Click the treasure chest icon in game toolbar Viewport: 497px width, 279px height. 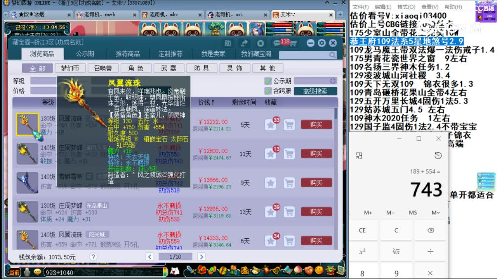point(201,270)
